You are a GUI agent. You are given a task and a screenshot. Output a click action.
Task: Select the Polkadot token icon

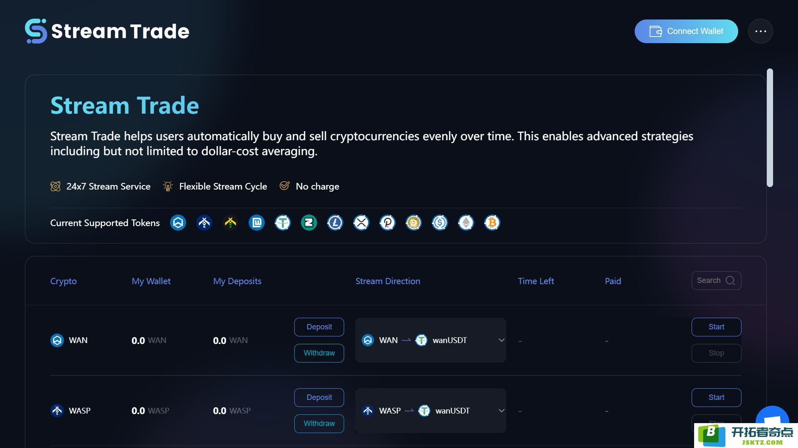[x=387, y=223]
